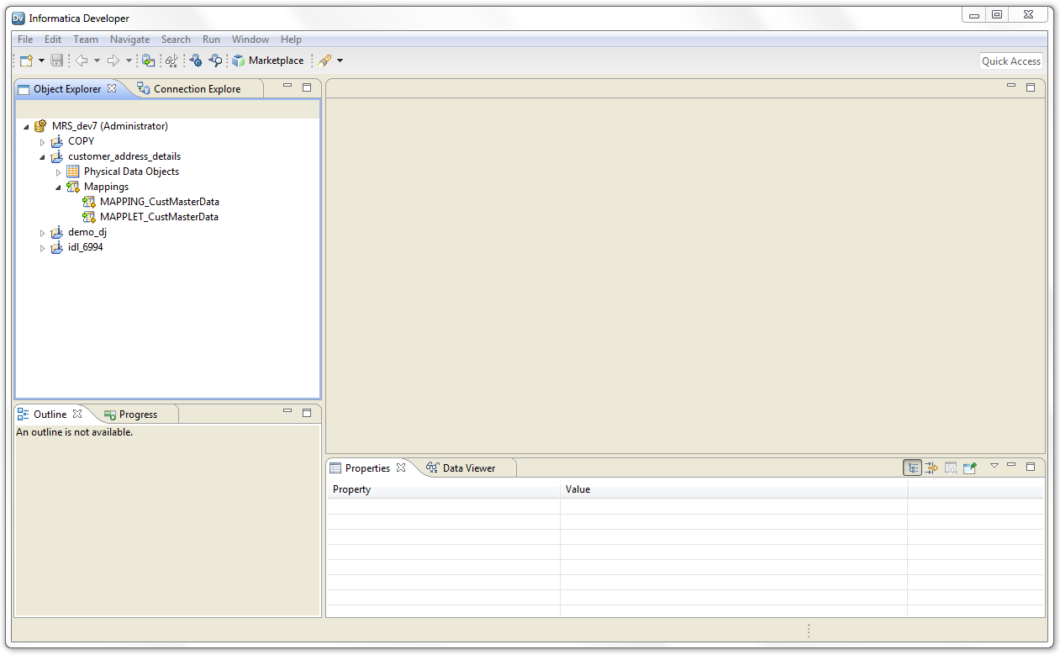The image size is (1060, 655).
Task: Open the Back history dropdown arrow
Action: tap(97, 61)
